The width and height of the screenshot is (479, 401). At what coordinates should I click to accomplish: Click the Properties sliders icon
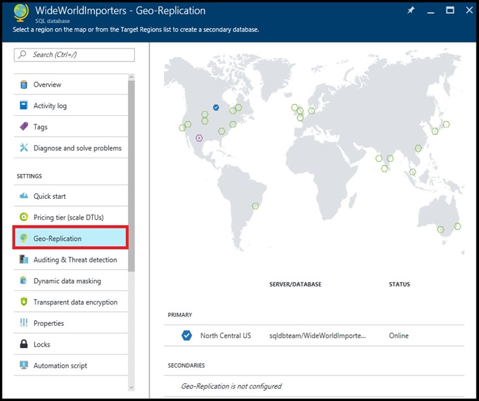coord(24,323)
